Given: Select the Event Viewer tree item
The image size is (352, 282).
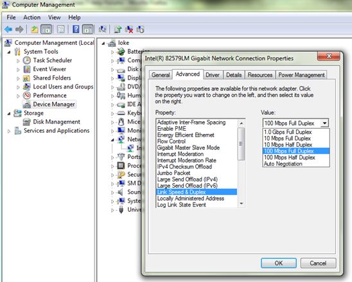Looking at the screenshot, I should [x=49, y=69].
